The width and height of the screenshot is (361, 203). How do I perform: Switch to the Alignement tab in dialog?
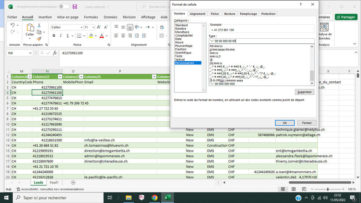(x=197, y=14)
